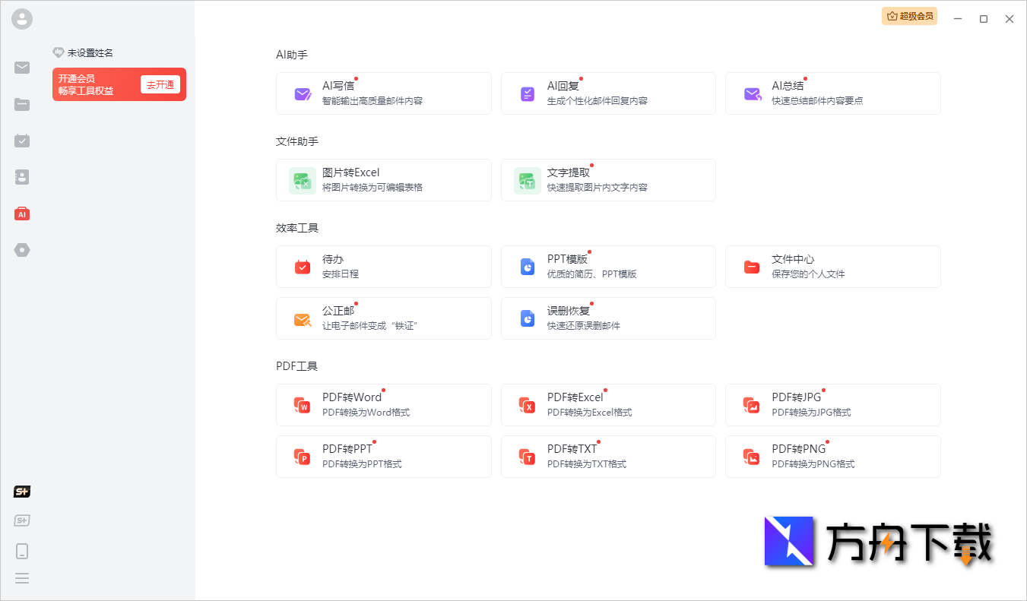Click the 去开通 membership activation button
1027x601 pixels.
tap(160, 84)
